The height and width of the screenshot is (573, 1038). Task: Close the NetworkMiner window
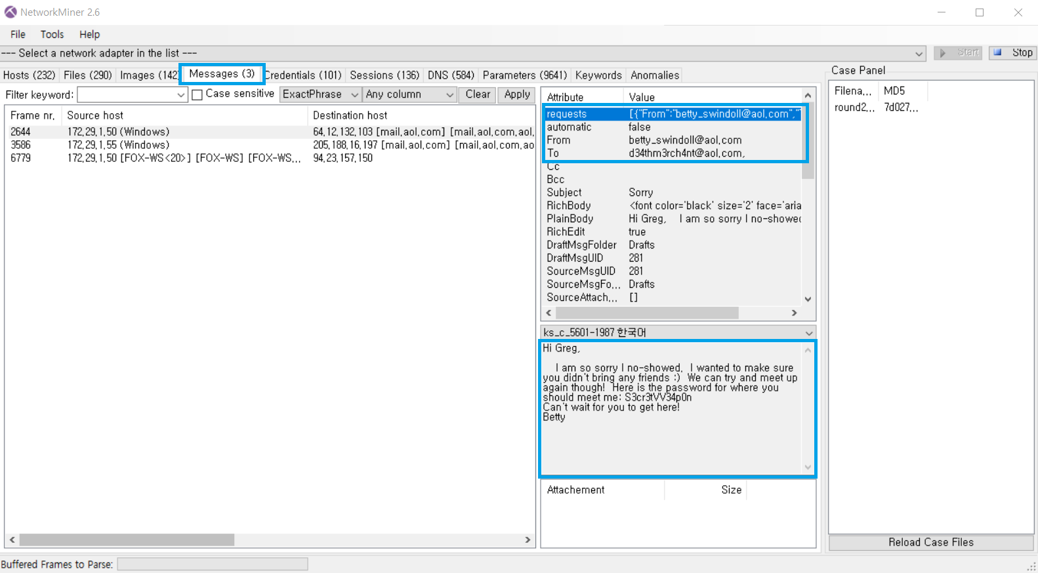[1018, 12]
